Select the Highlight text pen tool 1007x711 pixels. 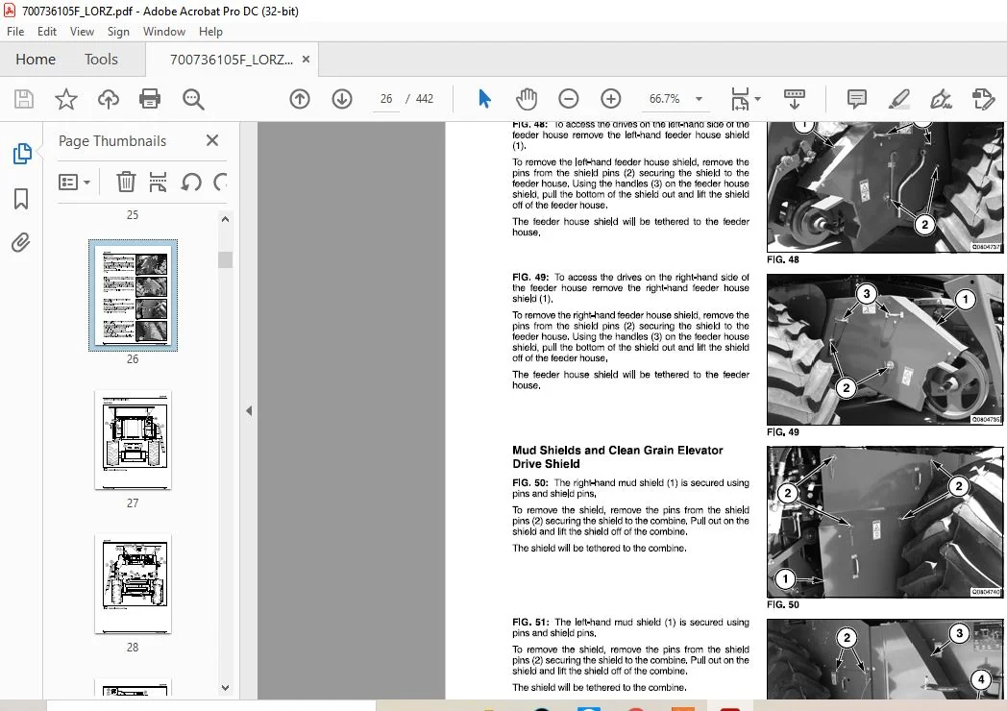(x=898, y=99)
